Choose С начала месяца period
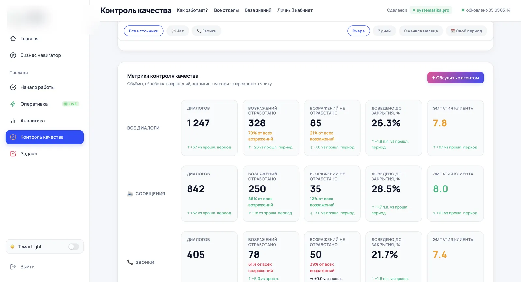This screenshot has width=521, height=282. point(421,31)
